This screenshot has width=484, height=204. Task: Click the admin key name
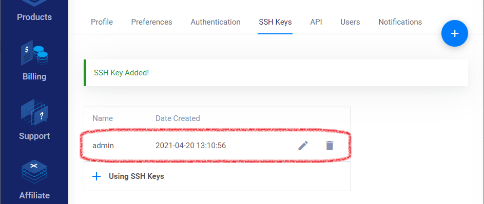pyautogui.click(x=103, y=146)
